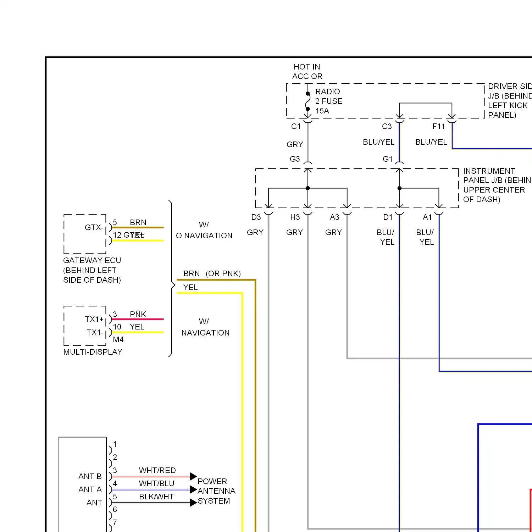Click the GRY wire label below C1

click(295, 145)
